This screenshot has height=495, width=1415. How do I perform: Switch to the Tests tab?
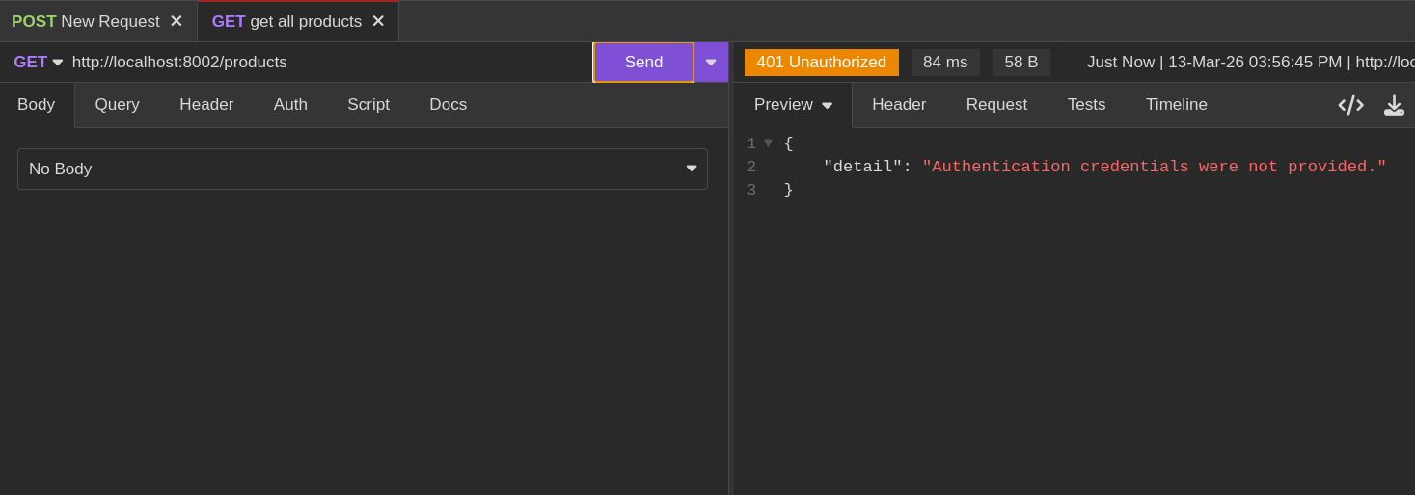tap(1086, 105)
